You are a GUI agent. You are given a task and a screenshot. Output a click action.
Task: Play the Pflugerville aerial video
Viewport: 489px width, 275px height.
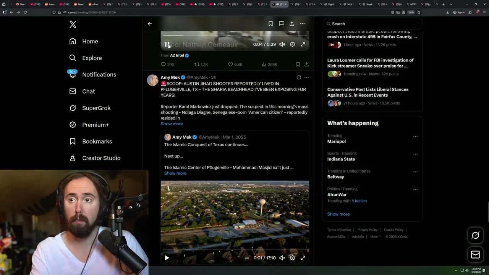167,258
